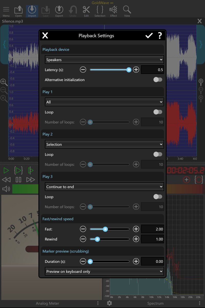Click the red record selection braces icon
This screenshot has width=205, height=308.
click(x=199, y=180)
